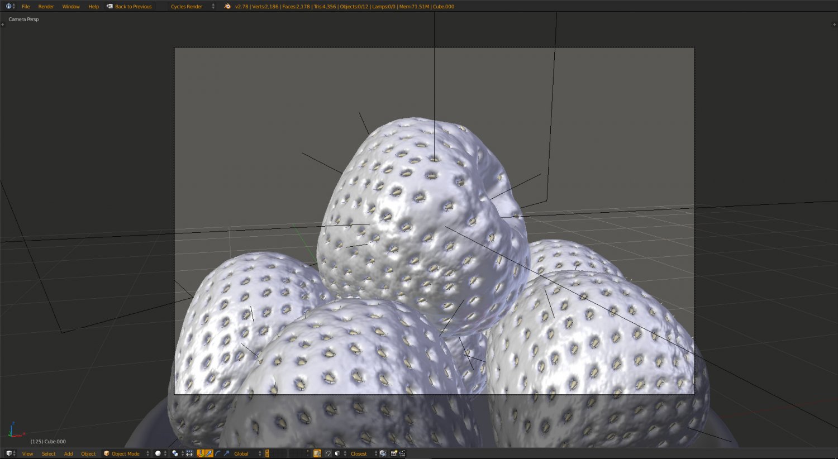This screenshot has width=838, height=459.
Task: Open the Global transform orientation selector
Action: point(240,453)
